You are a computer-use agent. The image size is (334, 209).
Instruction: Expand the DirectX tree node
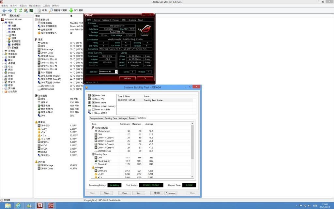tap(3, 73)
